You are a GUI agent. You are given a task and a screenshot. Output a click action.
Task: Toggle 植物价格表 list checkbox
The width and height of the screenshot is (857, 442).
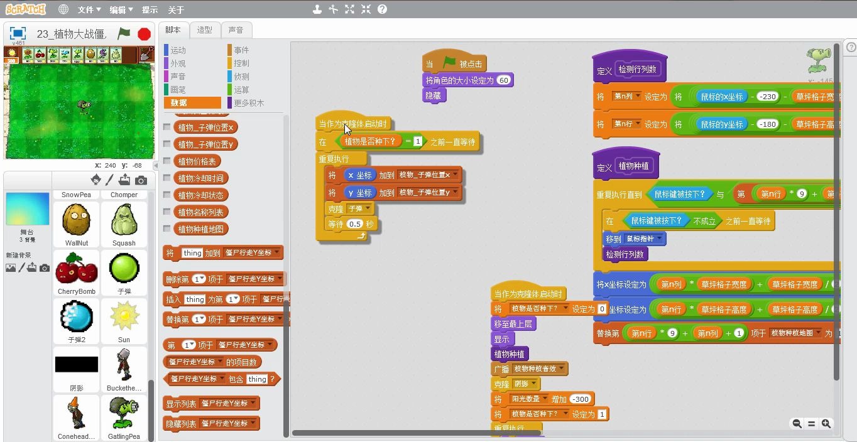click(x=166, y=161)
